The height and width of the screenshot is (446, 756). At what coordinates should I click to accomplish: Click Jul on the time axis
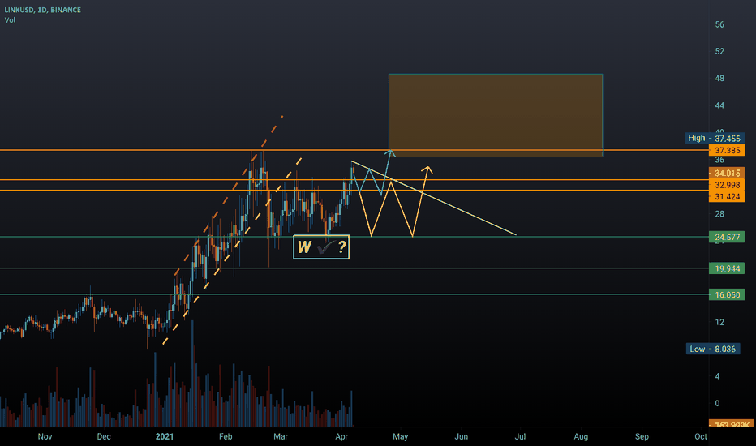tap(520, 436)
